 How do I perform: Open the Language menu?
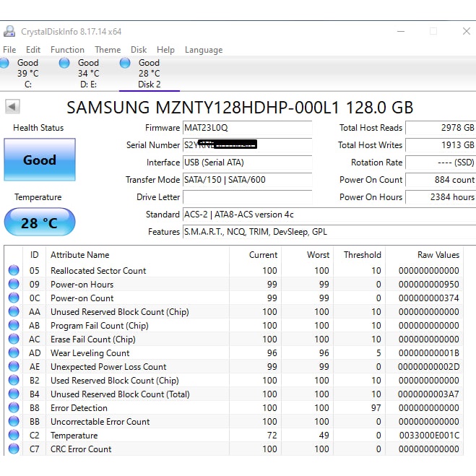click(203, 50)
